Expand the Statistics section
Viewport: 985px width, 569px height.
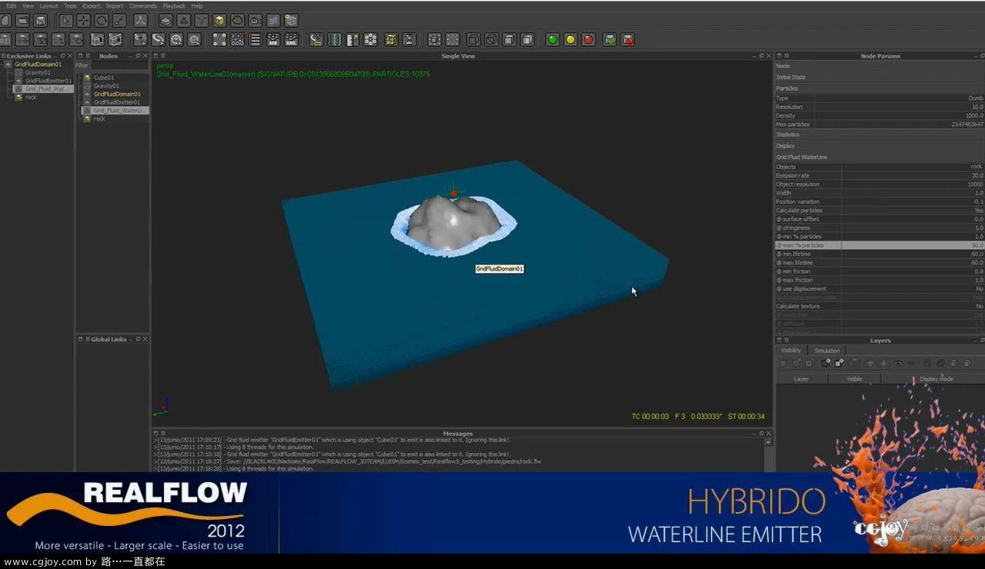[880, 135]
